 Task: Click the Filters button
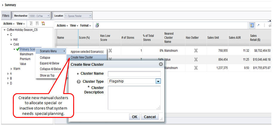click(6, 16)
